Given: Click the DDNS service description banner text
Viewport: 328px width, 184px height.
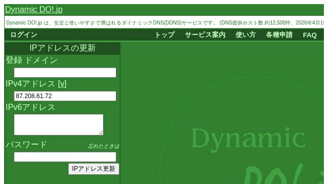Looking at the screenshot, I should (165, 22).
